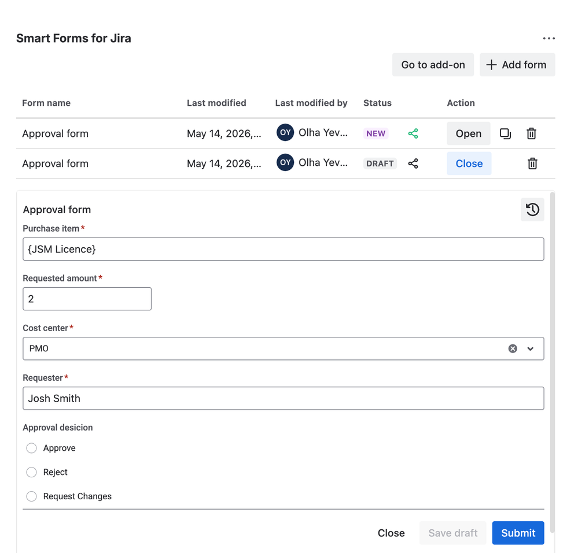Click the NEW status badge
This screenshot has height=553, width=578.
tap(375, 133)
